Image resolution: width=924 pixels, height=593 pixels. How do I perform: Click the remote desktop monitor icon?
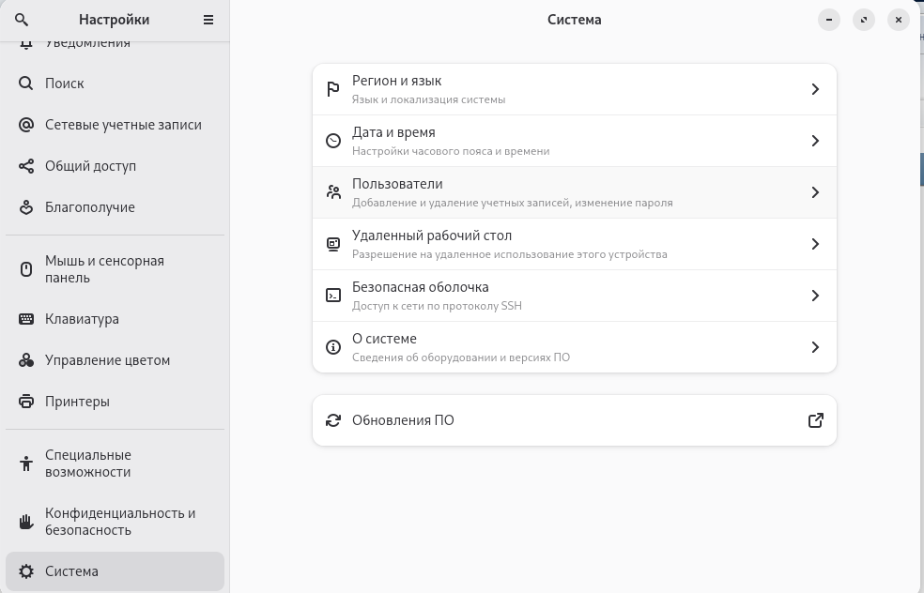tap(333, 244)
